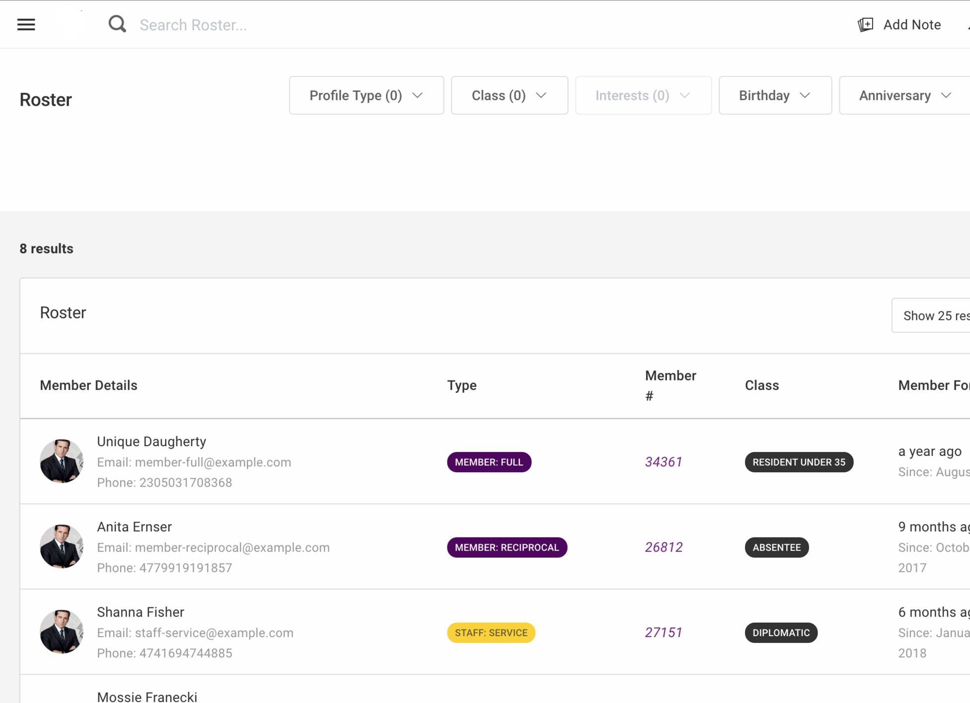970x703 pixels.
Task: Click the RESIDENT UNDER 35 class badge
Action: (799, 462)
